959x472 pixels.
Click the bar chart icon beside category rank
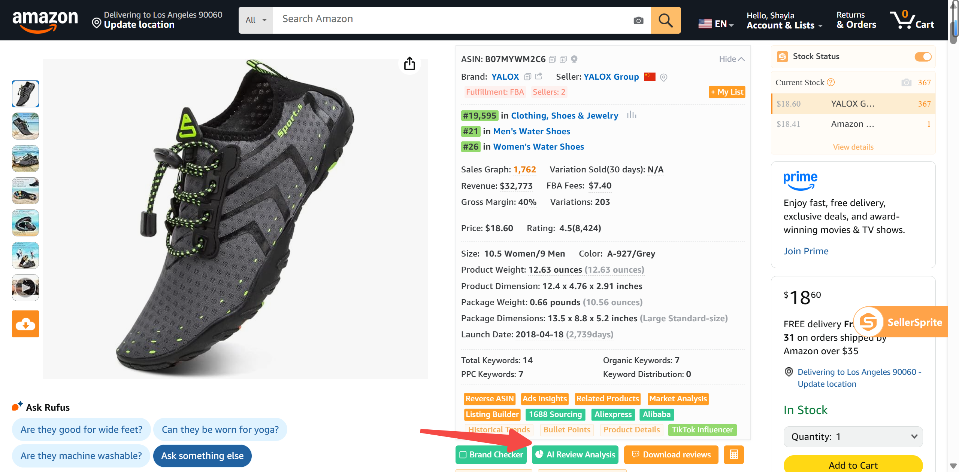(632, 115)
